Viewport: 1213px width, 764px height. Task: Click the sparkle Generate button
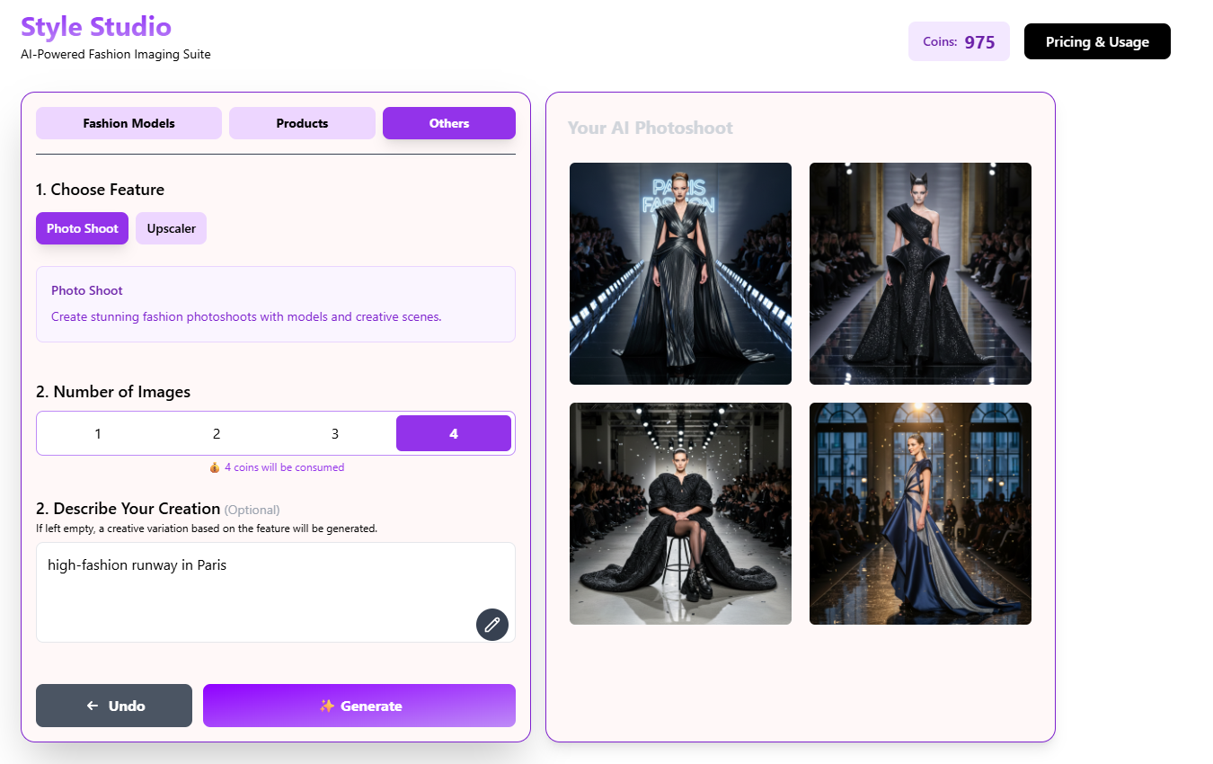(359, 706)
